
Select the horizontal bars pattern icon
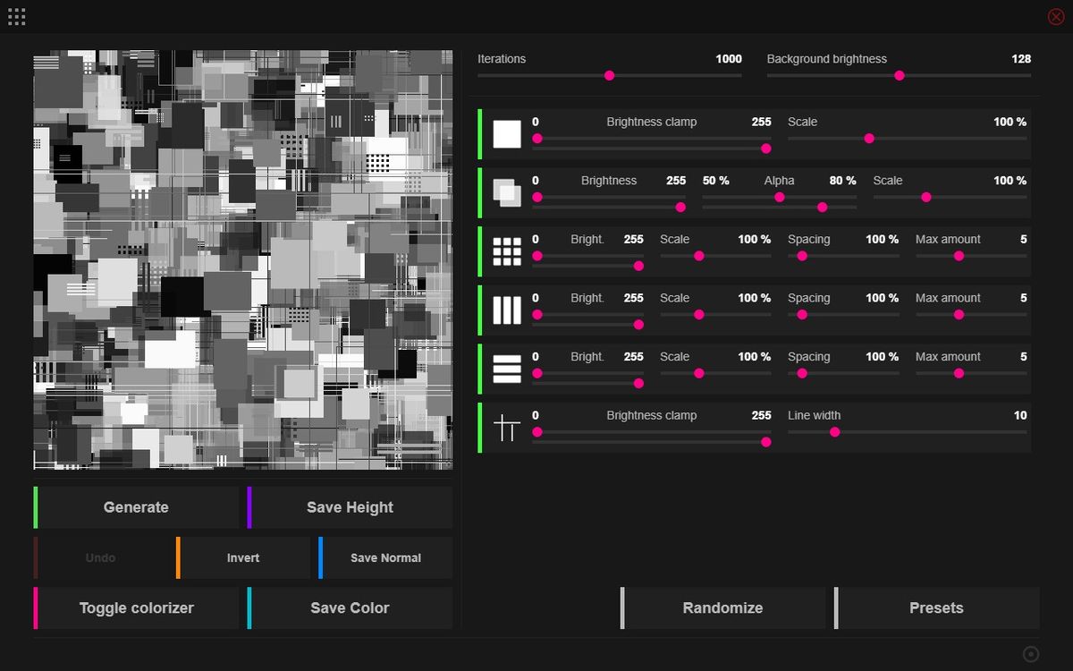[506, 369]
